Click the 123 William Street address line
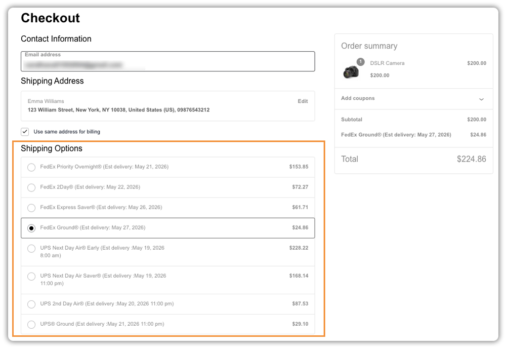Viewport: 506px width, 348px height. click(x=118, y=110)
